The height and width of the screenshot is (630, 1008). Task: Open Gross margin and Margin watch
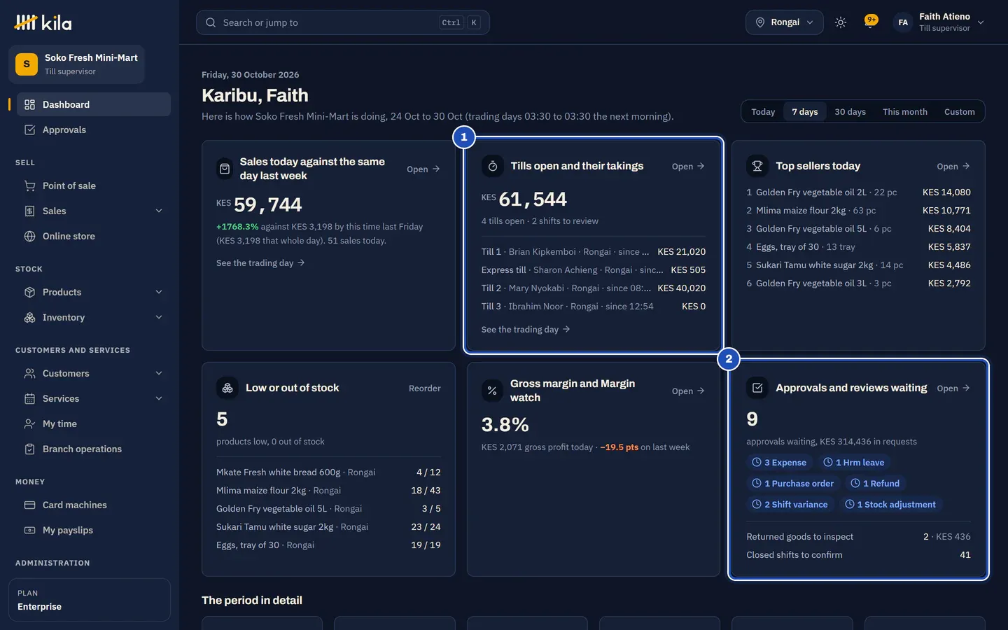[x=688, y=391]
